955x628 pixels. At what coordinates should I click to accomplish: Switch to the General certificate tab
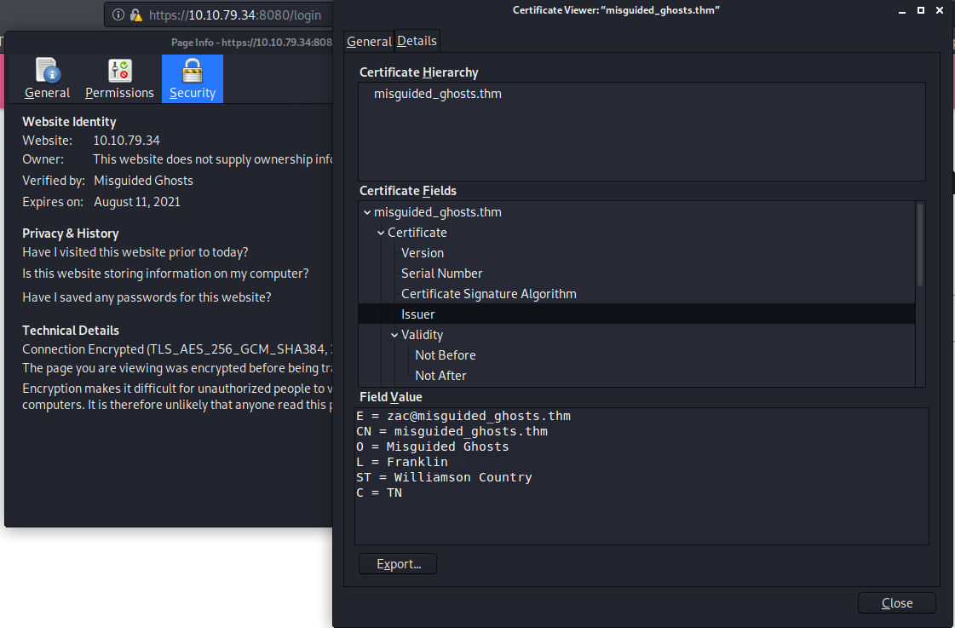(369, 41)
